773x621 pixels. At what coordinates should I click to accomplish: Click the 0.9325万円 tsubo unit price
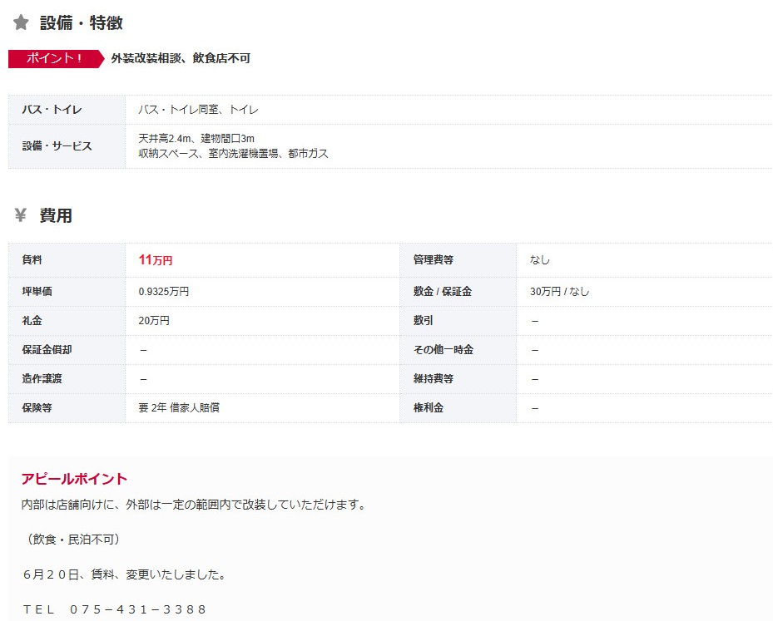[164, 292]
